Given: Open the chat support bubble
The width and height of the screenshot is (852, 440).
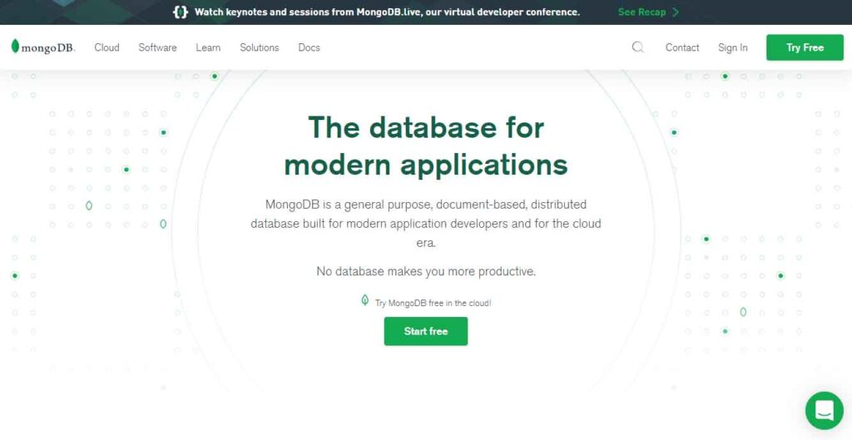Looking at the screenshot, I should pyautogui.click(x=825, y=411).
